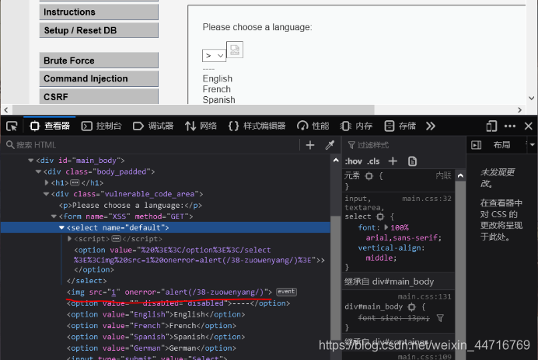Highlight elements matching div#main_body selector
This screenshot has width=538, height=360.
[412, 307]
